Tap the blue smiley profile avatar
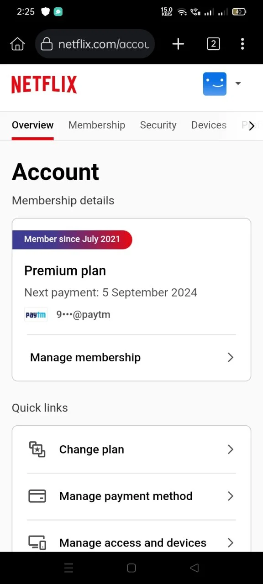This screenshot has width=263, height=584. pos(215,84)
